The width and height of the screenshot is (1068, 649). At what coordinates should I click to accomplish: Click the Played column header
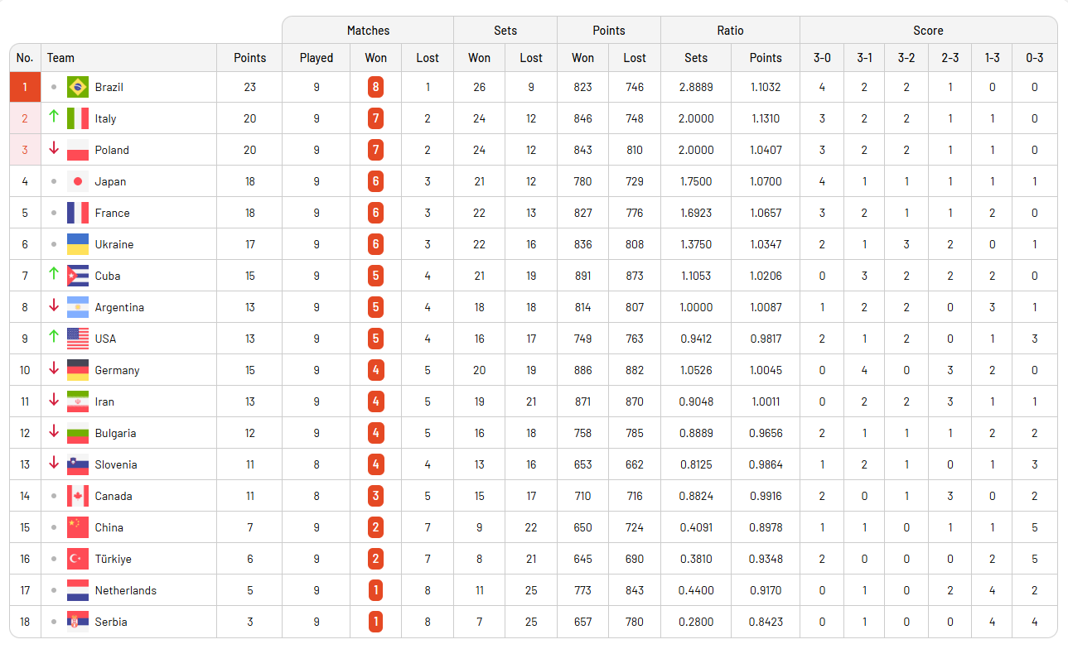pyautogui.click(x=316, y=58)
